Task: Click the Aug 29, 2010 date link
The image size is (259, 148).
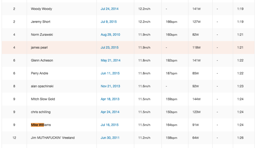Action: [x=110, y=35]
